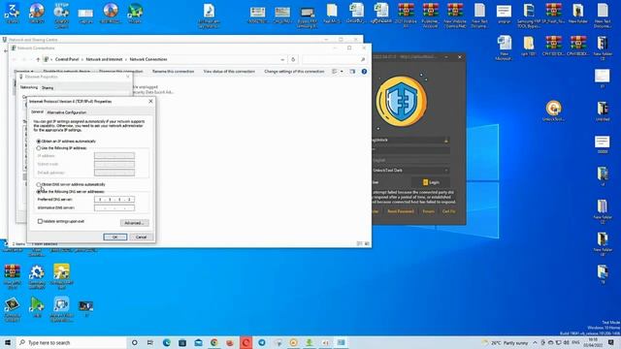Open audio file icon on desktop
The width and height of the screenshot is (621, 349).
[x=209, y=16]
